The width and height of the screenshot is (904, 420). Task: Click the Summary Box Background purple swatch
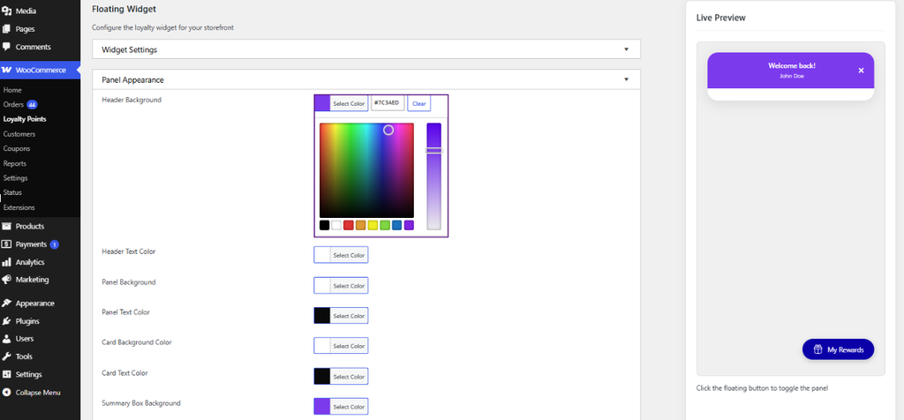tap(322, 406)
